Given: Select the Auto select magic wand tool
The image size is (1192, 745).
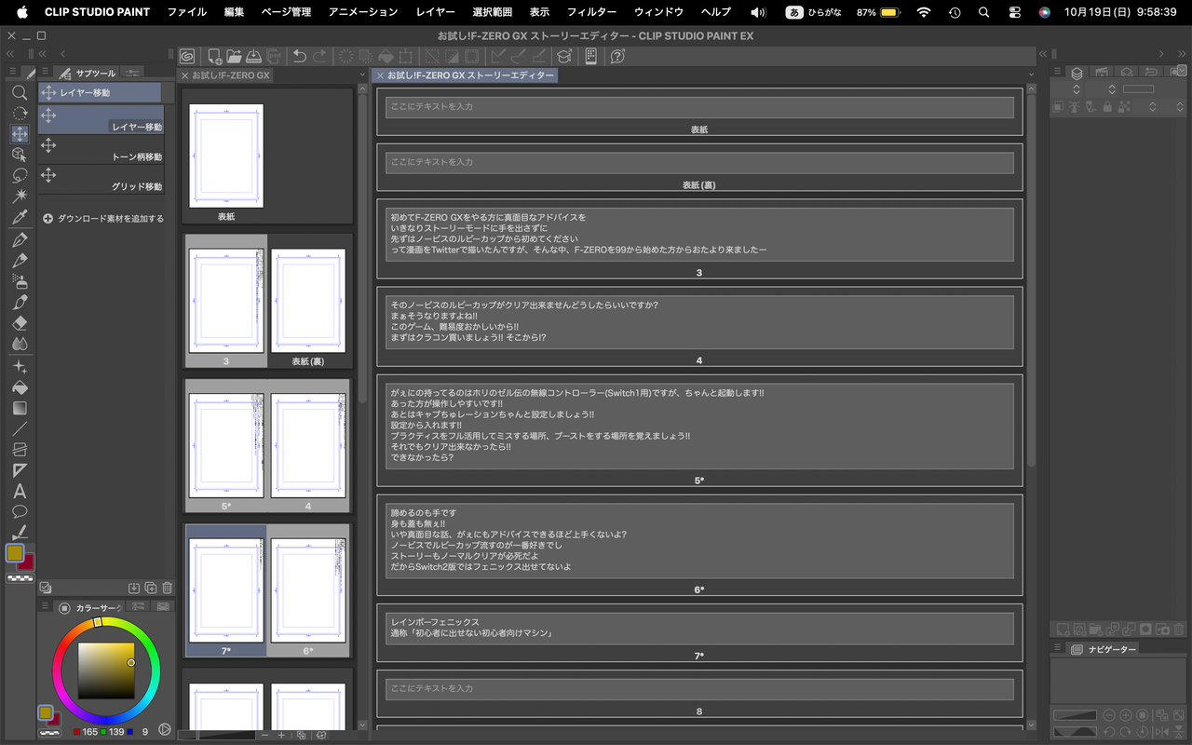Looking at the screenshot, I should coord(20,196).
